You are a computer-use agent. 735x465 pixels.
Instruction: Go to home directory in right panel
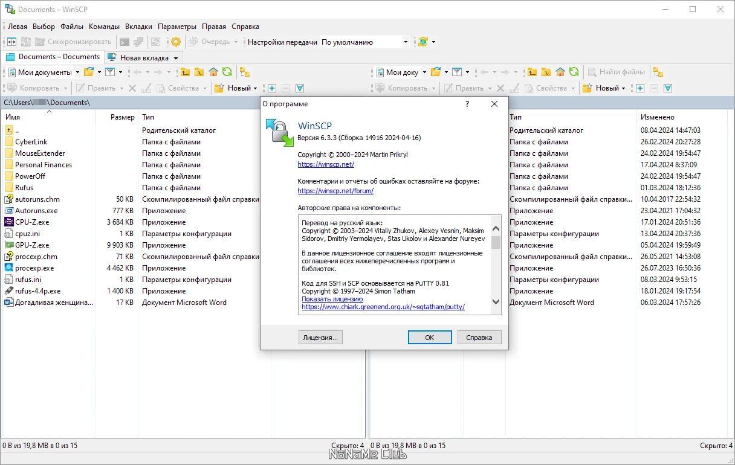[560, 72]
